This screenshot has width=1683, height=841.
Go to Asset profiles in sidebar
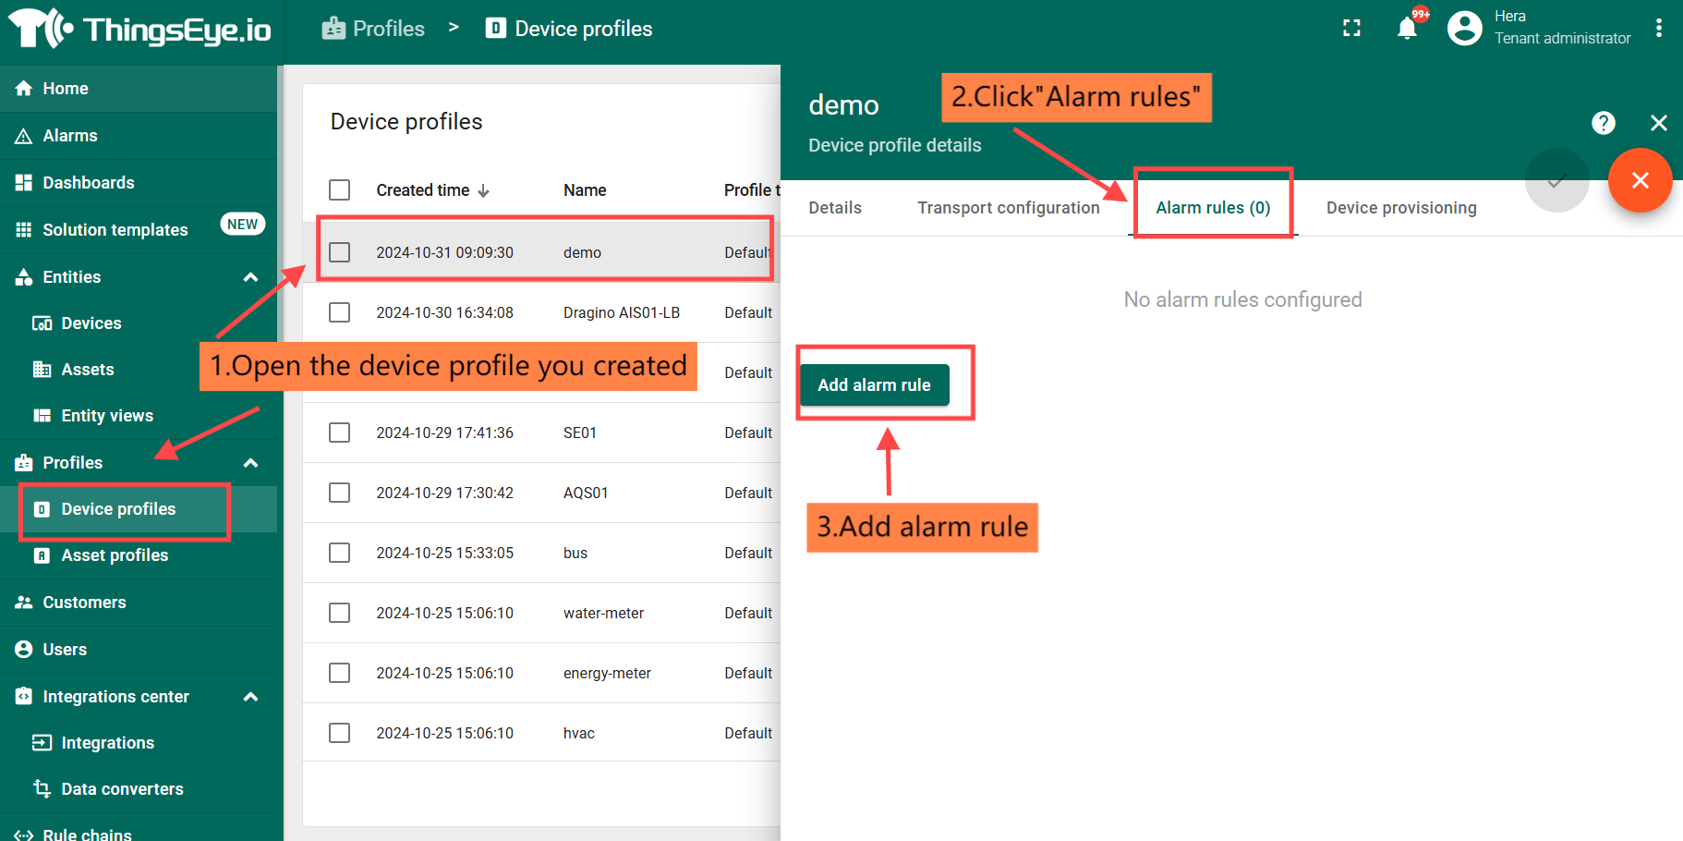115,555
